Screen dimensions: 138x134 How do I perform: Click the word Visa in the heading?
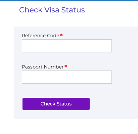(x=52, y=10)
